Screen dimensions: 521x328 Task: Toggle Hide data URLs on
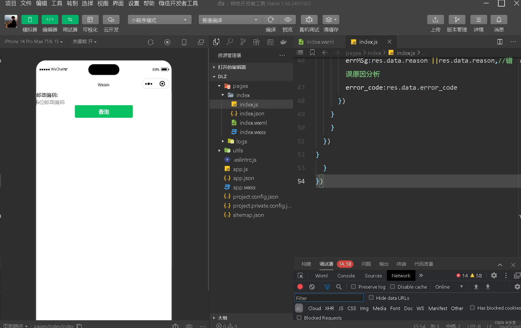coord(371,298)
